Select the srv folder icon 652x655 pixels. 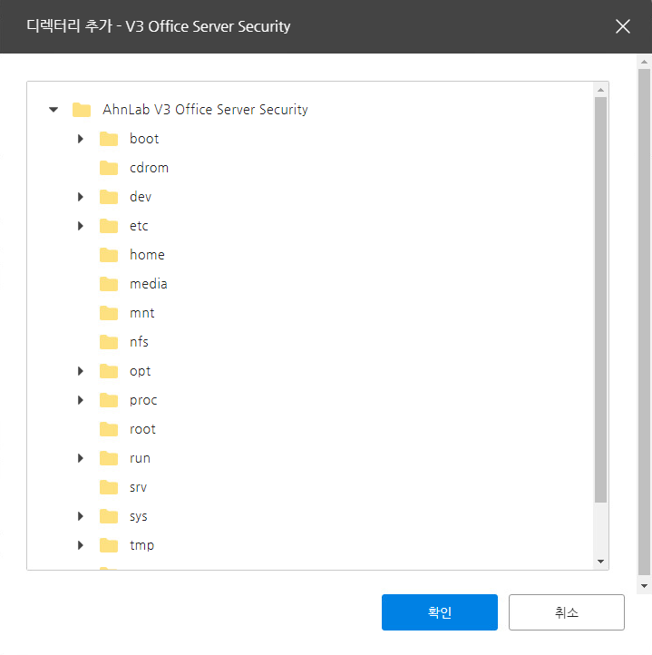click(x=109, y=487)
